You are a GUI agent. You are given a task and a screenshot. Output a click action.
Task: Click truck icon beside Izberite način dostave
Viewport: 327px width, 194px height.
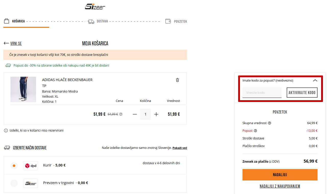[x=7, y=148]
